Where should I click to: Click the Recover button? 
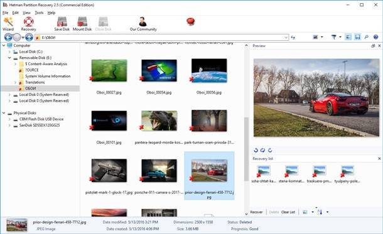[256, 212]
